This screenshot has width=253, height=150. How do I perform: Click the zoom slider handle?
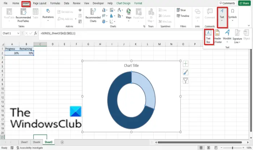click(232, 148)
